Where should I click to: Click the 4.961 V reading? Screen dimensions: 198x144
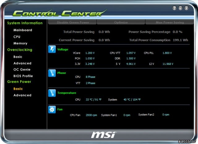tap(131, 64)
